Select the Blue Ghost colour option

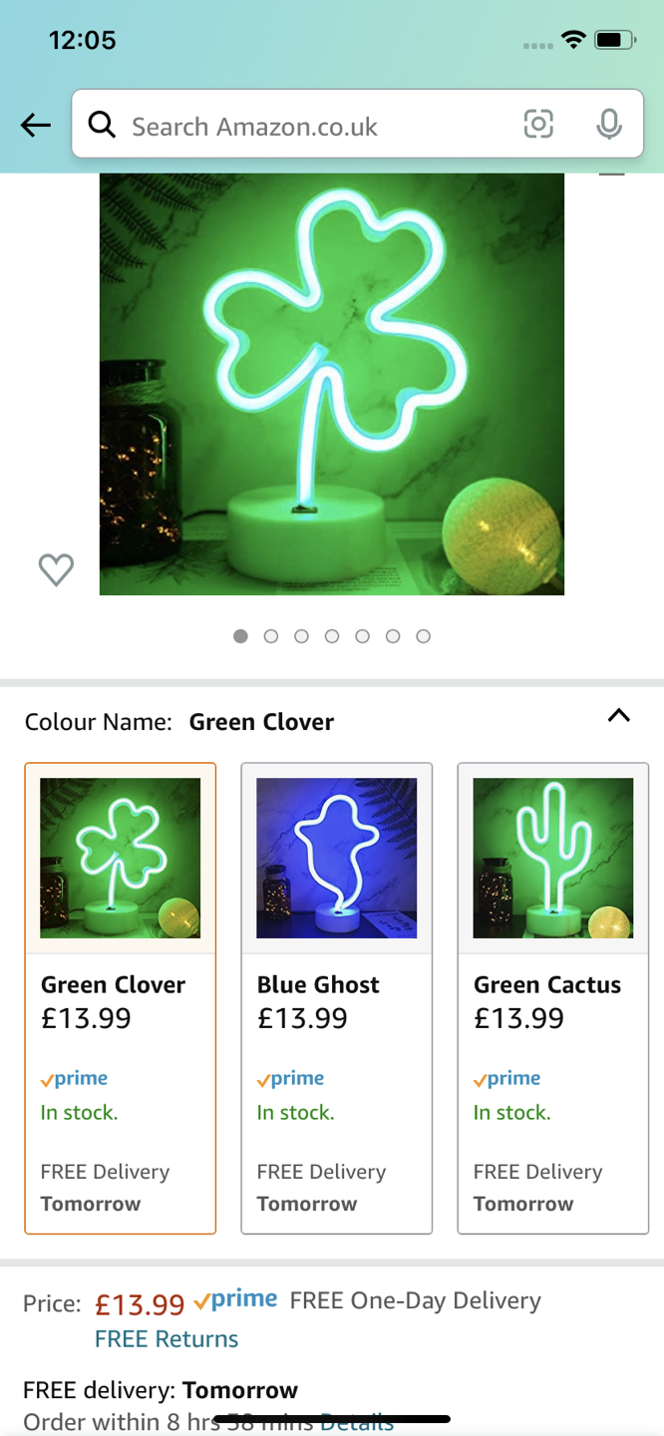pyautogui.click(x=337, y=998)
